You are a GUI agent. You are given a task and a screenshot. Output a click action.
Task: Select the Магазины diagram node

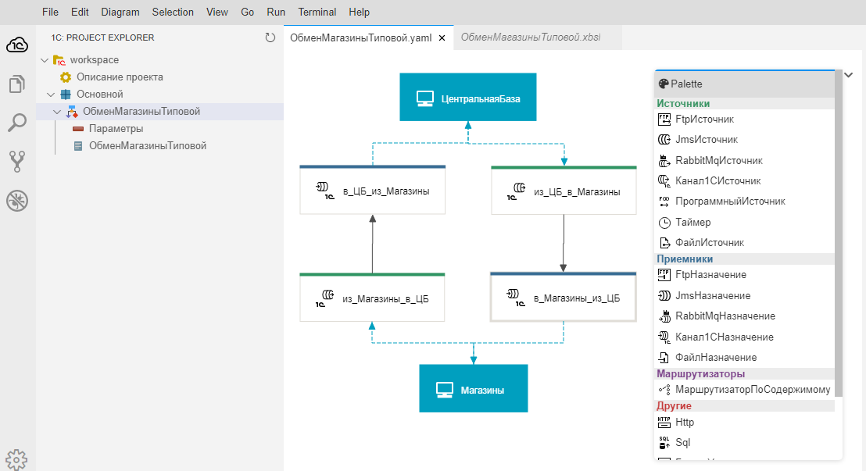473,388
